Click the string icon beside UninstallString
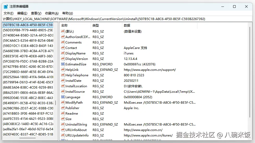This screenshot has height=143, width=255. pos(63,124)
